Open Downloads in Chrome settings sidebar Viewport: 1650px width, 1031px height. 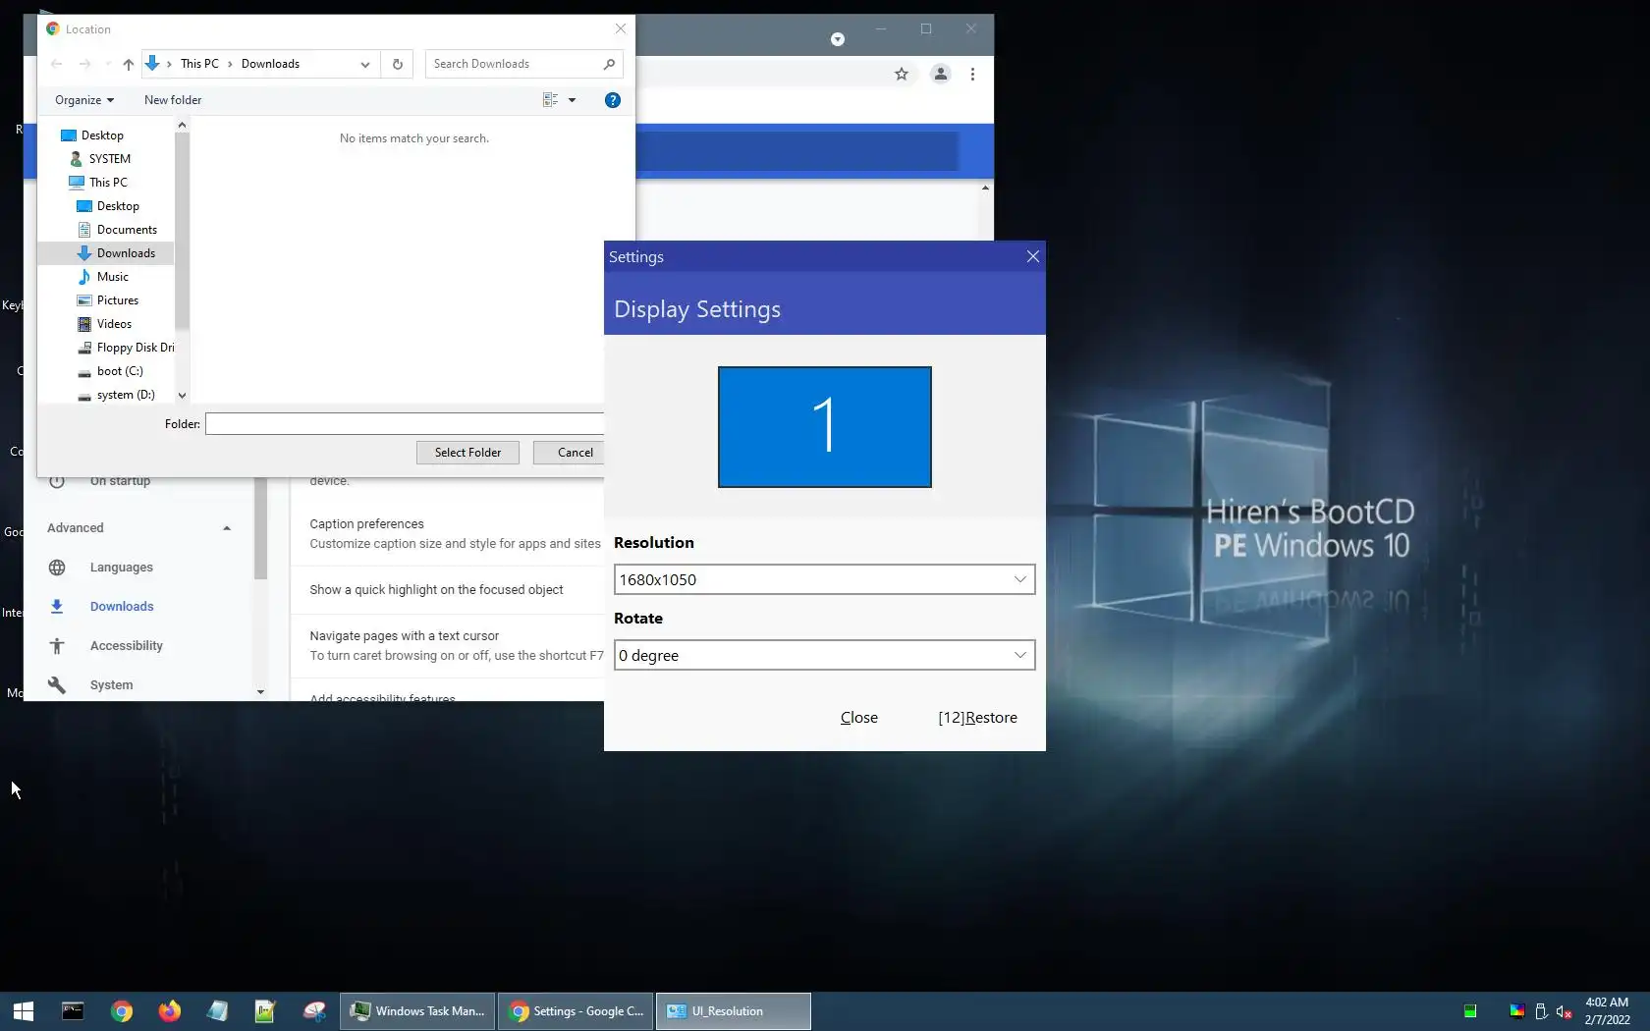click(122, 607)
